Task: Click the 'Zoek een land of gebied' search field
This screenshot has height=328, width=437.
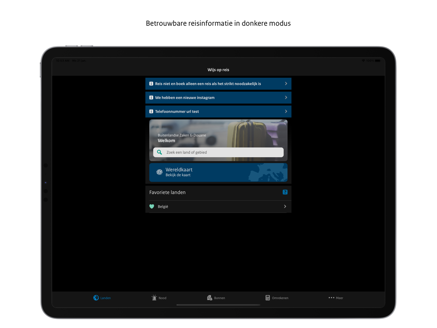Action: pos(218,152)
